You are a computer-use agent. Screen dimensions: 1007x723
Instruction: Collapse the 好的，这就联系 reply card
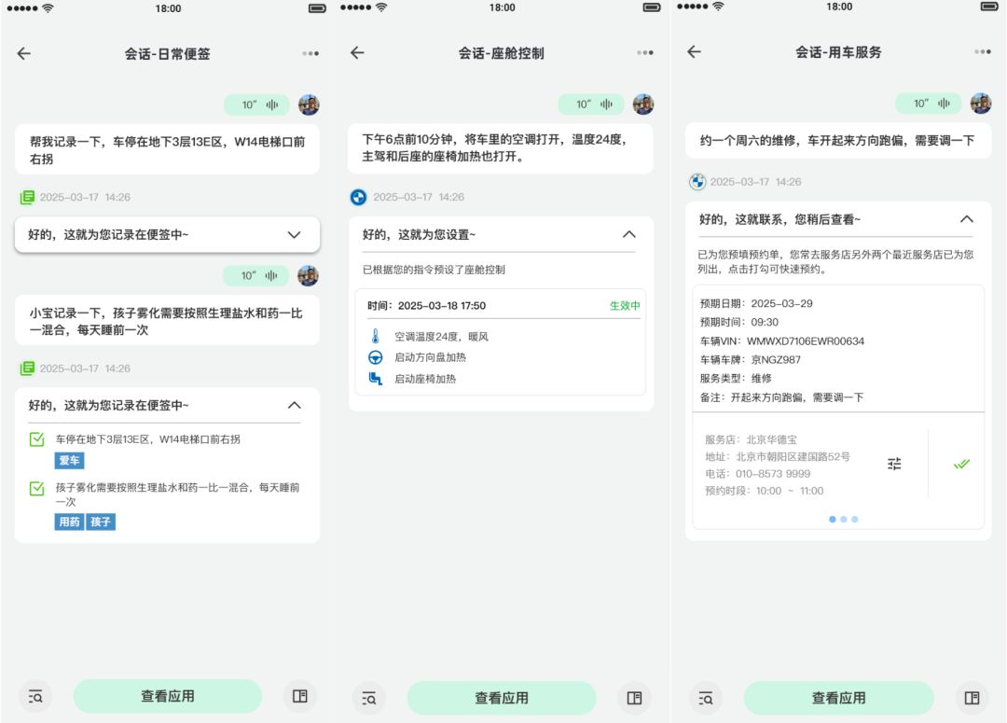pyautogui.click(x=966, y=219)
